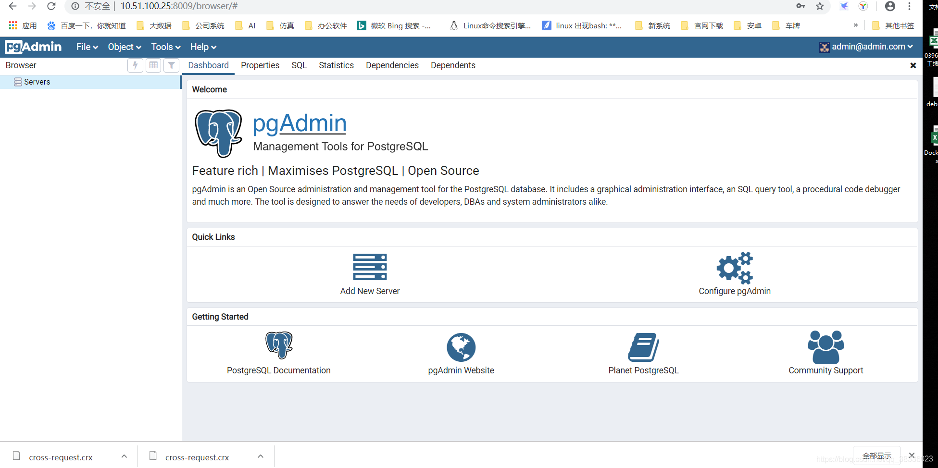Click the PostgreSQL Documentation elephant icon

pos(279,345)
